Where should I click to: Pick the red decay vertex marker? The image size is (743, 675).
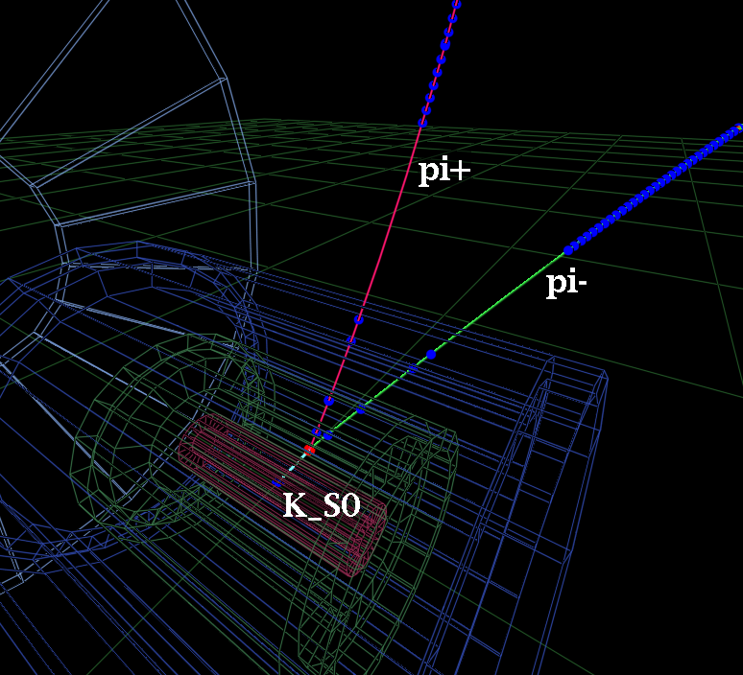(x=309, y=449)
